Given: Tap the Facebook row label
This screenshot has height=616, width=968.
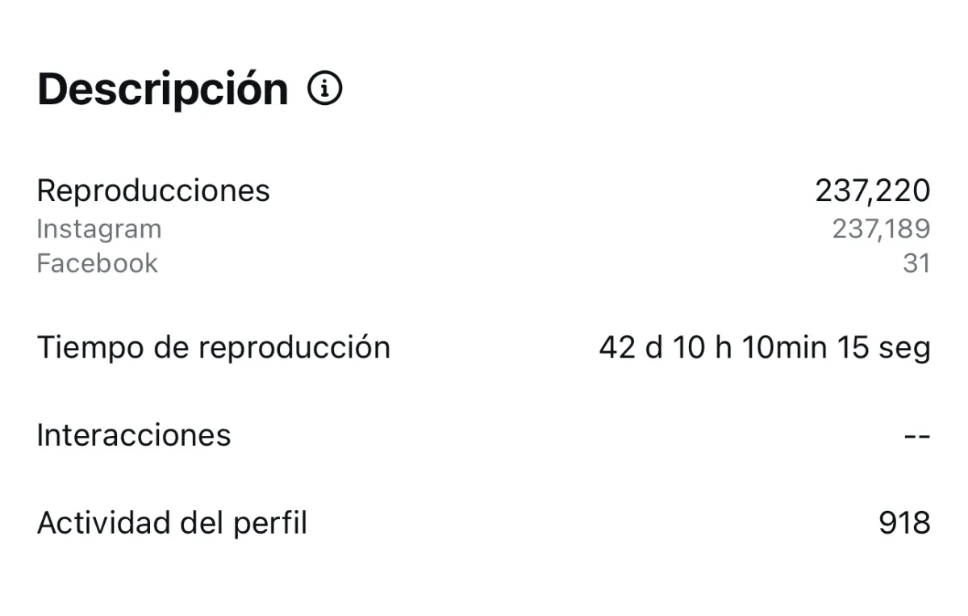Looking at the screenshot, I should pyautogui.click(x=98, y=263).
